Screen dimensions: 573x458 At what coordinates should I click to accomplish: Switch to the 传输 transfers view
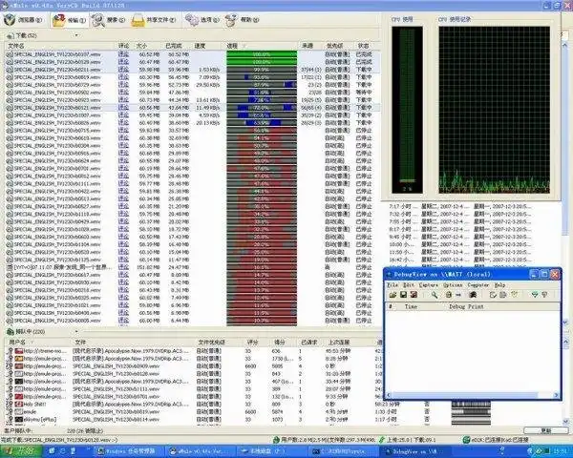coord(70,20)
